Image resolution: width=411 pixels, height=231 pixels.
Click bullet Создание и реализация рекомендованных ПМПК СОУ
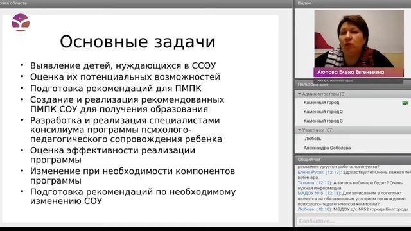click(127, 104)
